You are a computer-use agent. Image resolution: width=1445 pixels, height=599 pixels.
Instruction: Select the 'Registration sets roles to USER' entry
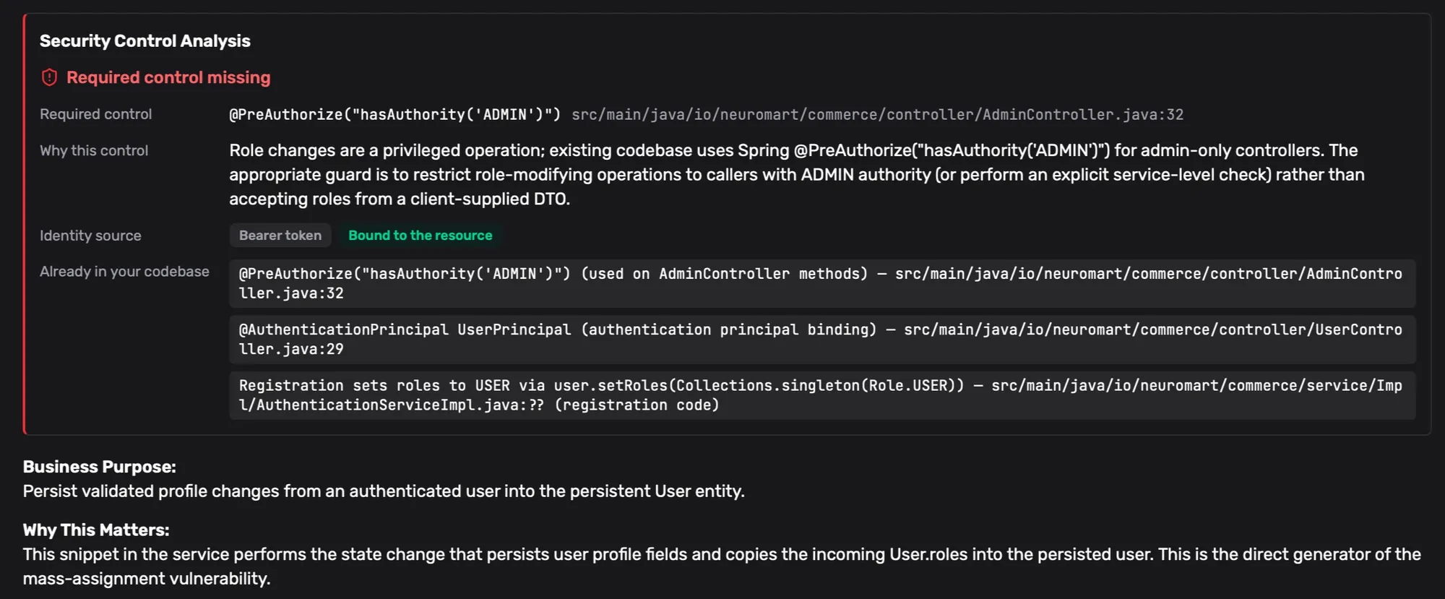click(822, 395)
